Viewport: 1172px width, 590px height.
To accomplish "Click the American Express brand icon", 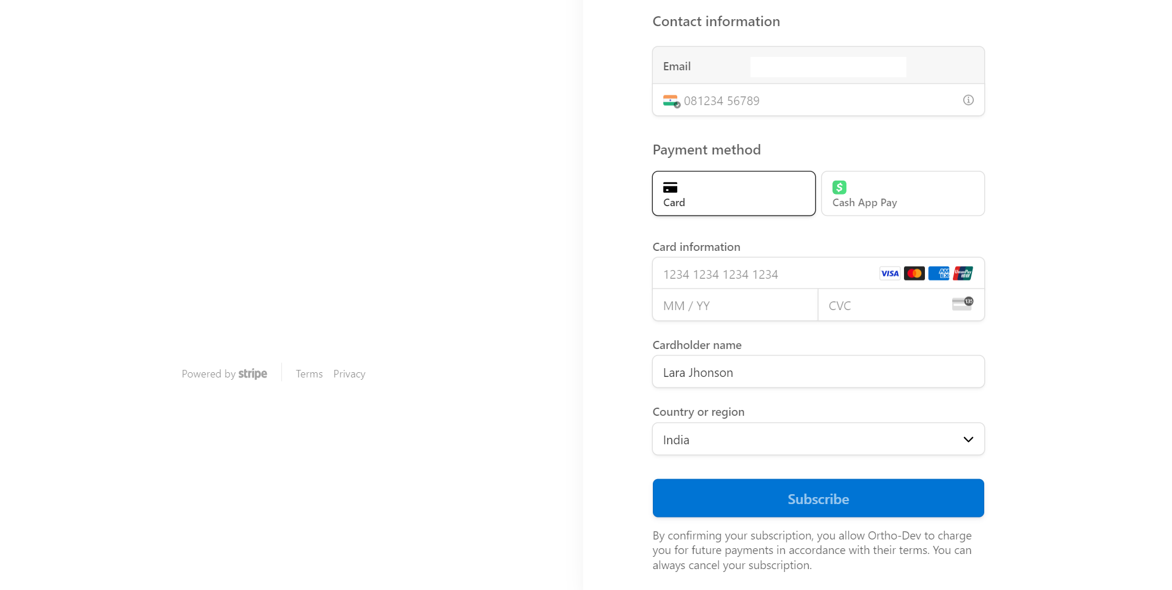I will 939,274.
